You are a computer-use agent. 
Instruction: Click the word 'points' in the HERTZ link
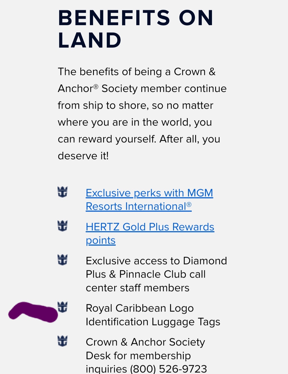[x=101, y=240]
